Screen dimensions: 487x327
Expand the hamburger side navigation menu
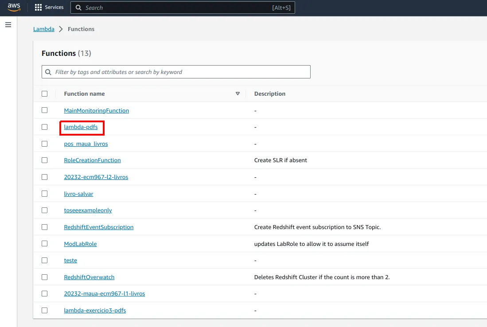8,25
